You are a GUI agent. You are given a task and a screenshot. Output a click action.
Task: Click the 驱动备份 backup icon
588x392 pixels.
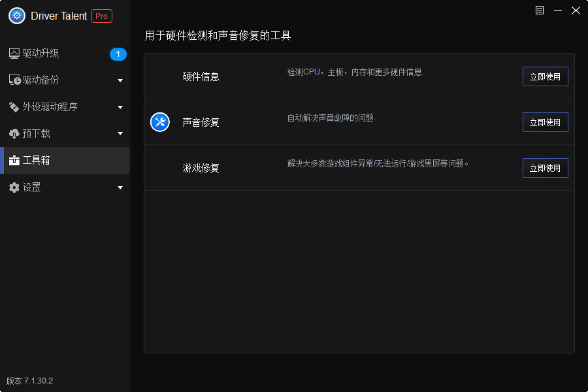tap(14, 80)
